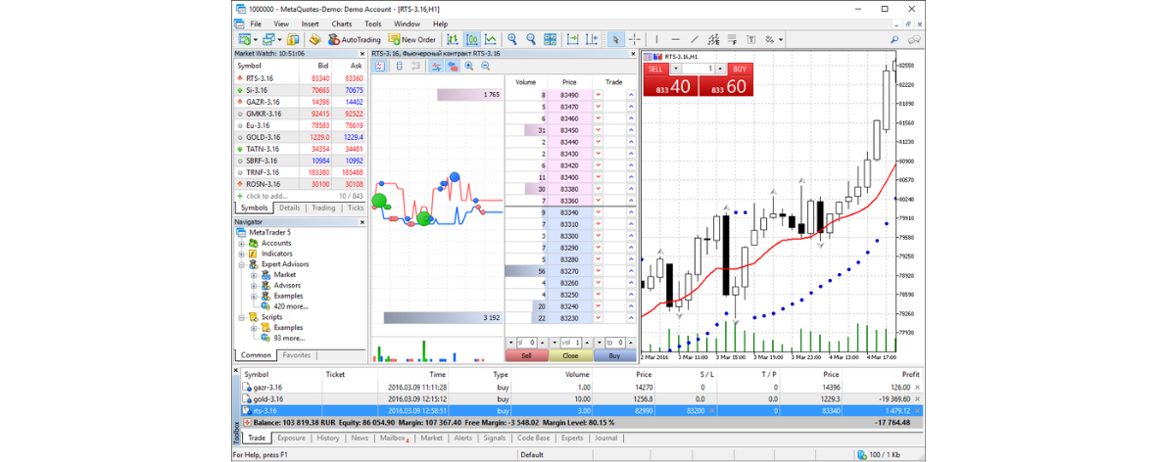Switch chart to candlesticks mode

(472, 39)
